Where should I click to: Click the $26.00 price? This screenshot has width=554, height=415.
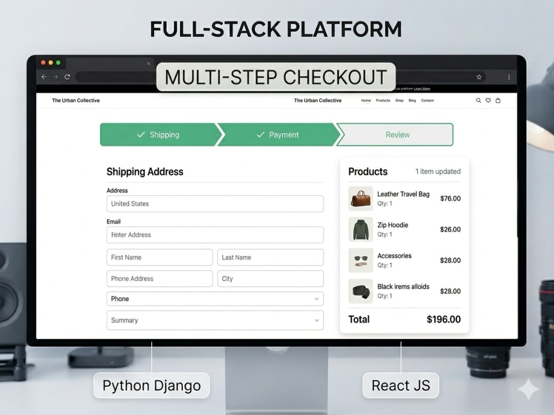point(450,230)
